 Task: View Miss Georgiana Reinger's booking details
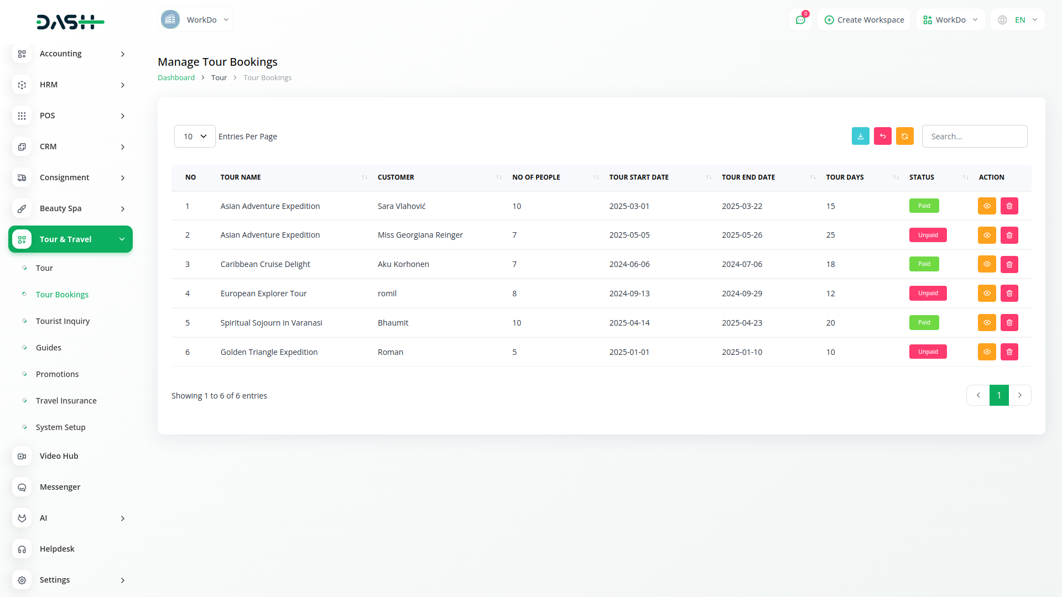pos(986,235)
